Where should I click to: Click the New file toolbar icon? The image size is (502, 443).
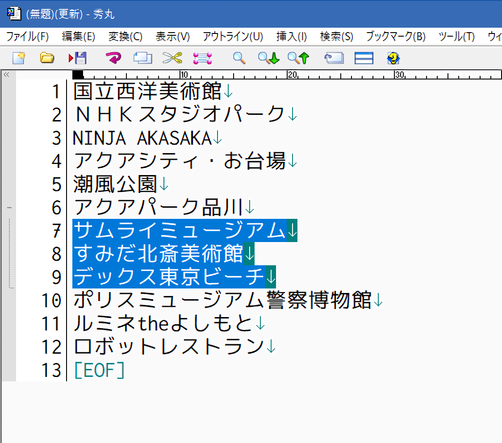(18, 58)
